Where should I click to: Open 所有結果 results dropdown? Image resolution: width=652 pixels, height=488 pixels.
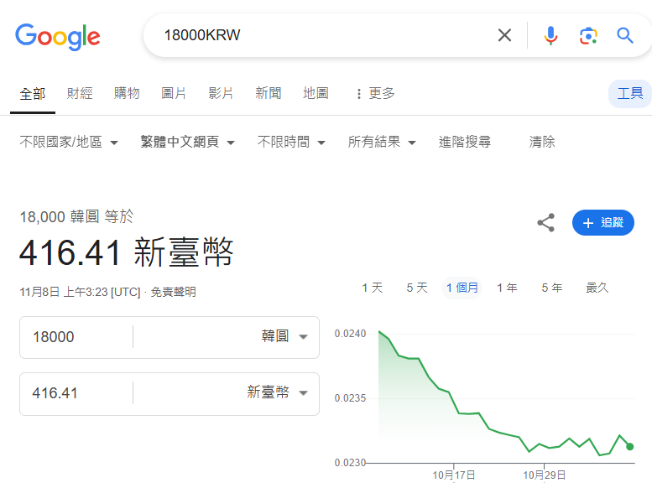pyautogui.click(x=382, y=143)
